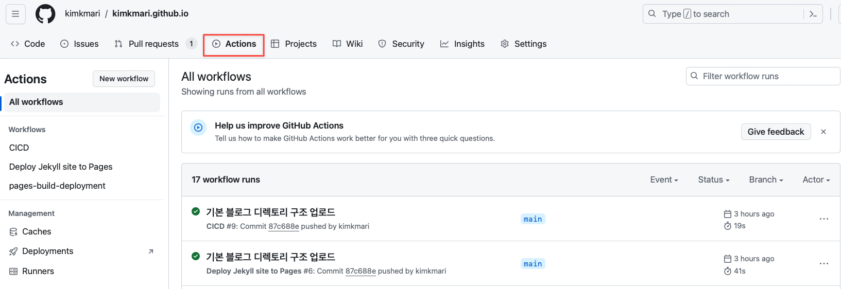
Task: Select Deploy Jekyll site to Pages workflow
Action: click(x=61, y=167)
